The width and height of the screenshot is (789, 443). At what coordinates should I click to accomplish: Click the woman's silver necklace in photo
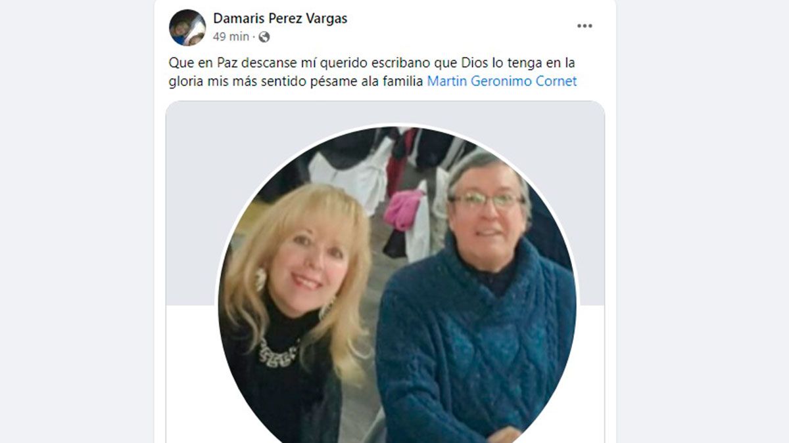pyautogui.click(x=279, y=353)
